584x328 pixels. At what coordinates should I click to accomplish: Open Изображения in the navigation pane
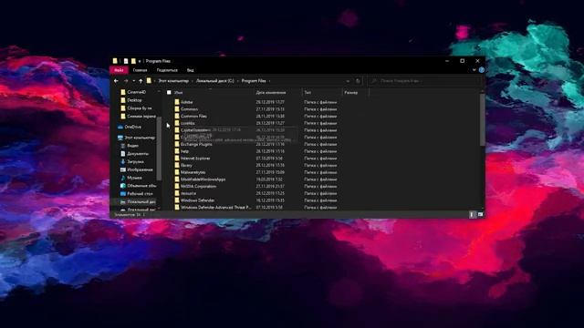pyautogui.click(x=140, y=169)
